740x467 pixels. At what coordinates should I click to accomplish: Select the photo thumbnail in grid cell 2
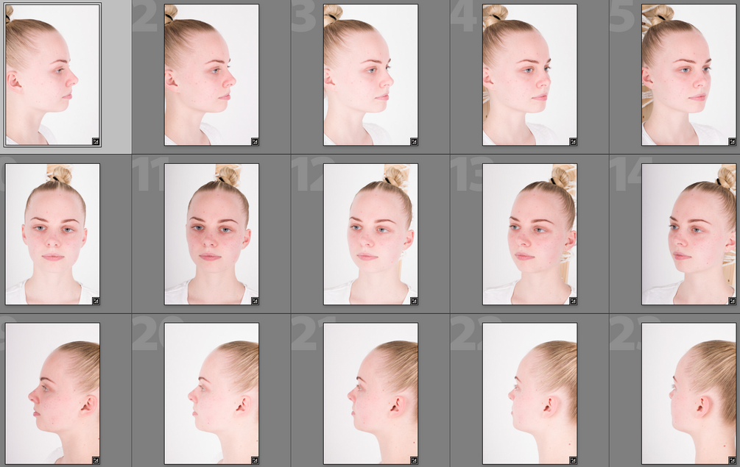pyautogui.click(x=211, y=74)
